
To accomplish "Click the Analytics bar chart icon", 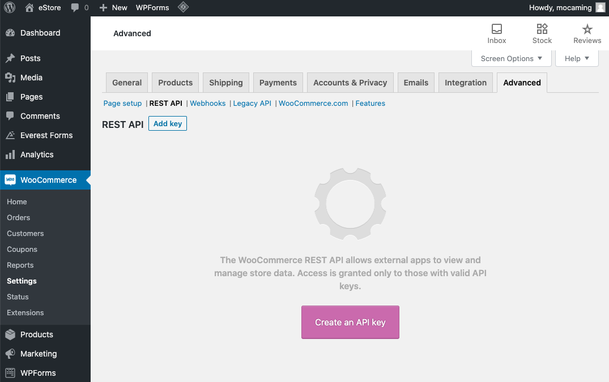I will pyautogui.click(x=11, y=154).
